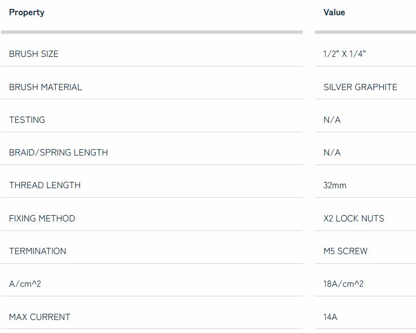Click the 14A max current value
The image size is (416, 333).
click(330, 317)
